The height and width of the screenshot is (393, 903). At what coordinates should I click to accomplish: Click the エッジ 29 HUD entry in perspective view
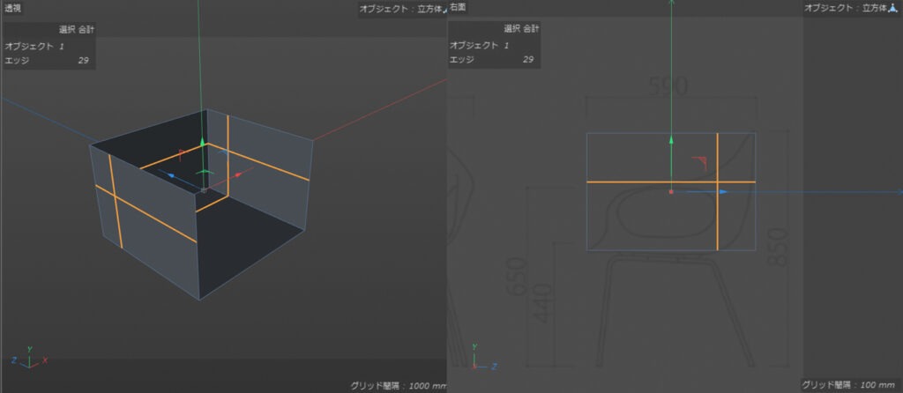tap(48, 59)
